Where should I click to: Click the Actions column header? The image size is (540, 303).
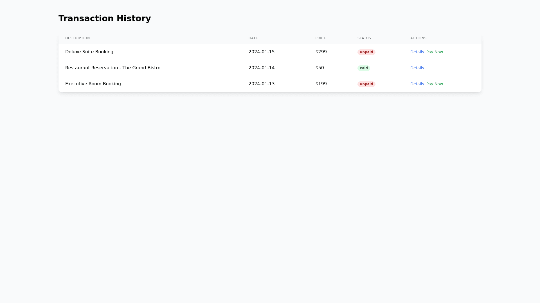[418, 38]
